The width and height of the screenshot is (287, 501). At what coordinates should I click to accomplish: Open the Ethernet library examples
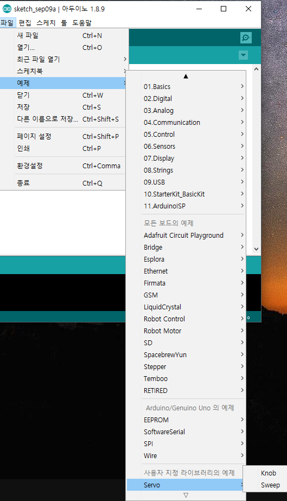coord(186,271)
